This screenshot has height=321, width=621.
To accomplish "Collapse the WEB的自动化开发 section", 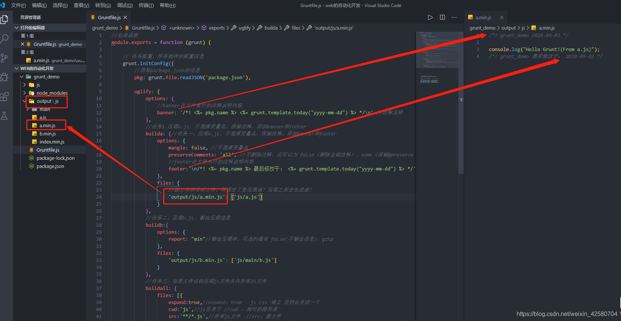I will [50, 68].
